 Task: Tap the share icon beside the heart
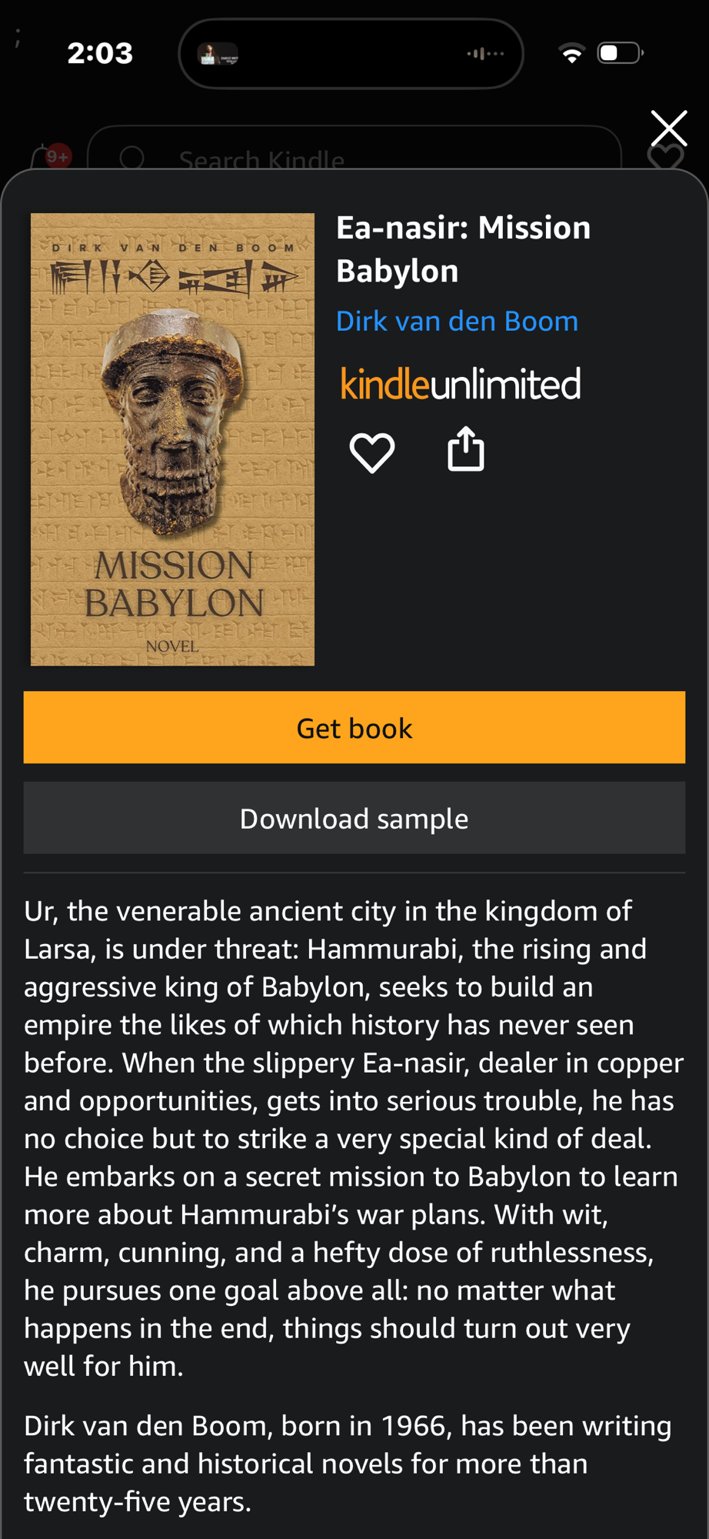click(x=466, y=449)
